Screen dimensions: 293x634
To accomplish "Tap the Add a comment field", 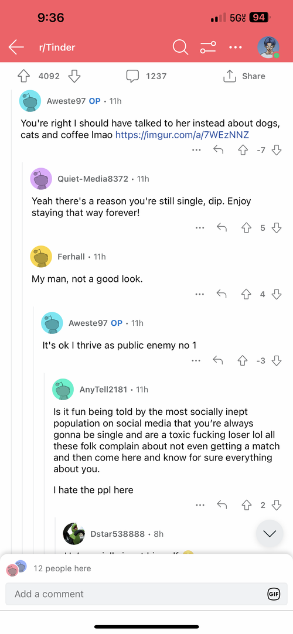I will click(146, 594).
